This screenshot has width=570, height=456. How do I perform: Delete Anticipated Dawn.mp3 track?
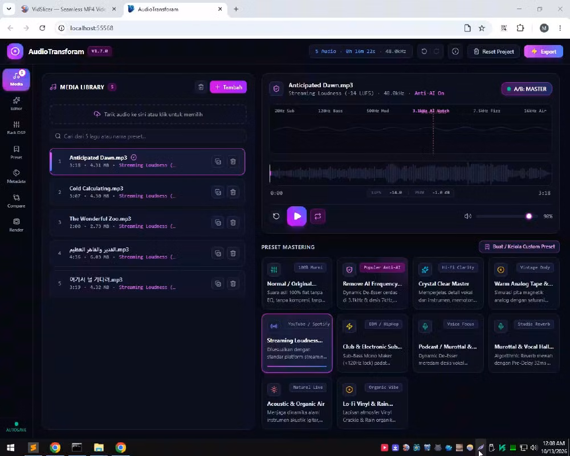233,161
